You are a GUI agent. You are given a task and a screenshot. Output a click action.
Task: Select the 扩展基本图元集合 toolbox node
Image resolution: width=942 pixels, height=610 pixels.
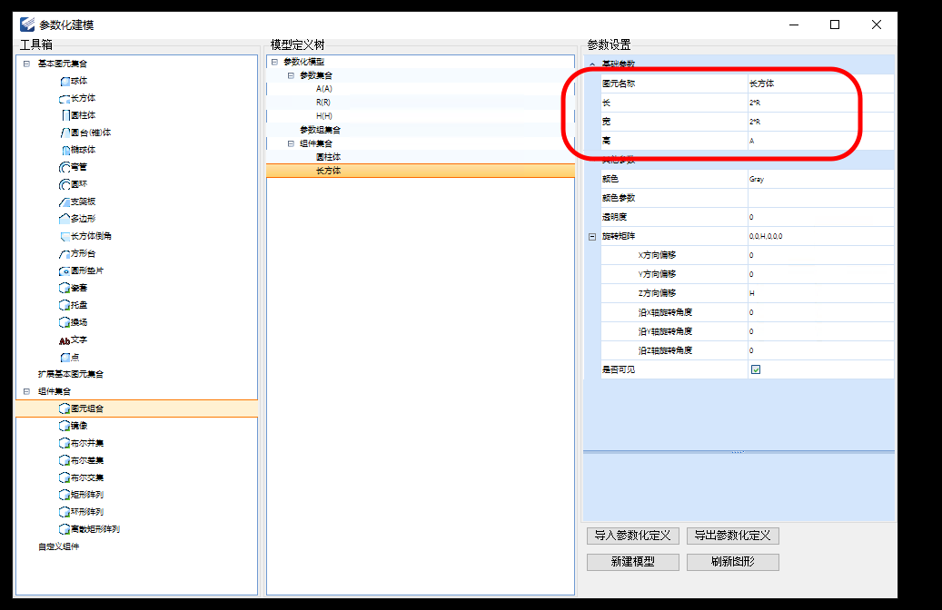pos(70,374)
